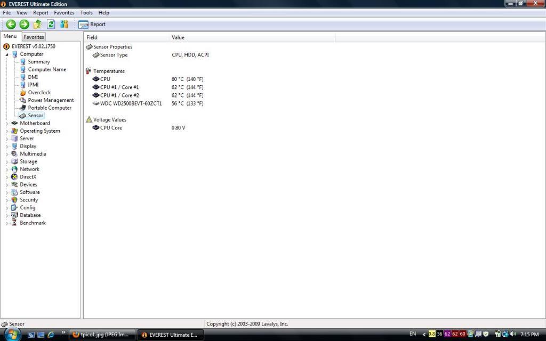Launch Internet Explorer from quick launch
546x341 pixels.
tap(51, 335)
